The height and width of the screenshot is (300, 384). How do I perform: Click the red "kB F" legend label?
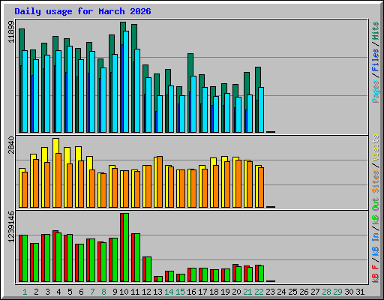(x=375, y=274)
